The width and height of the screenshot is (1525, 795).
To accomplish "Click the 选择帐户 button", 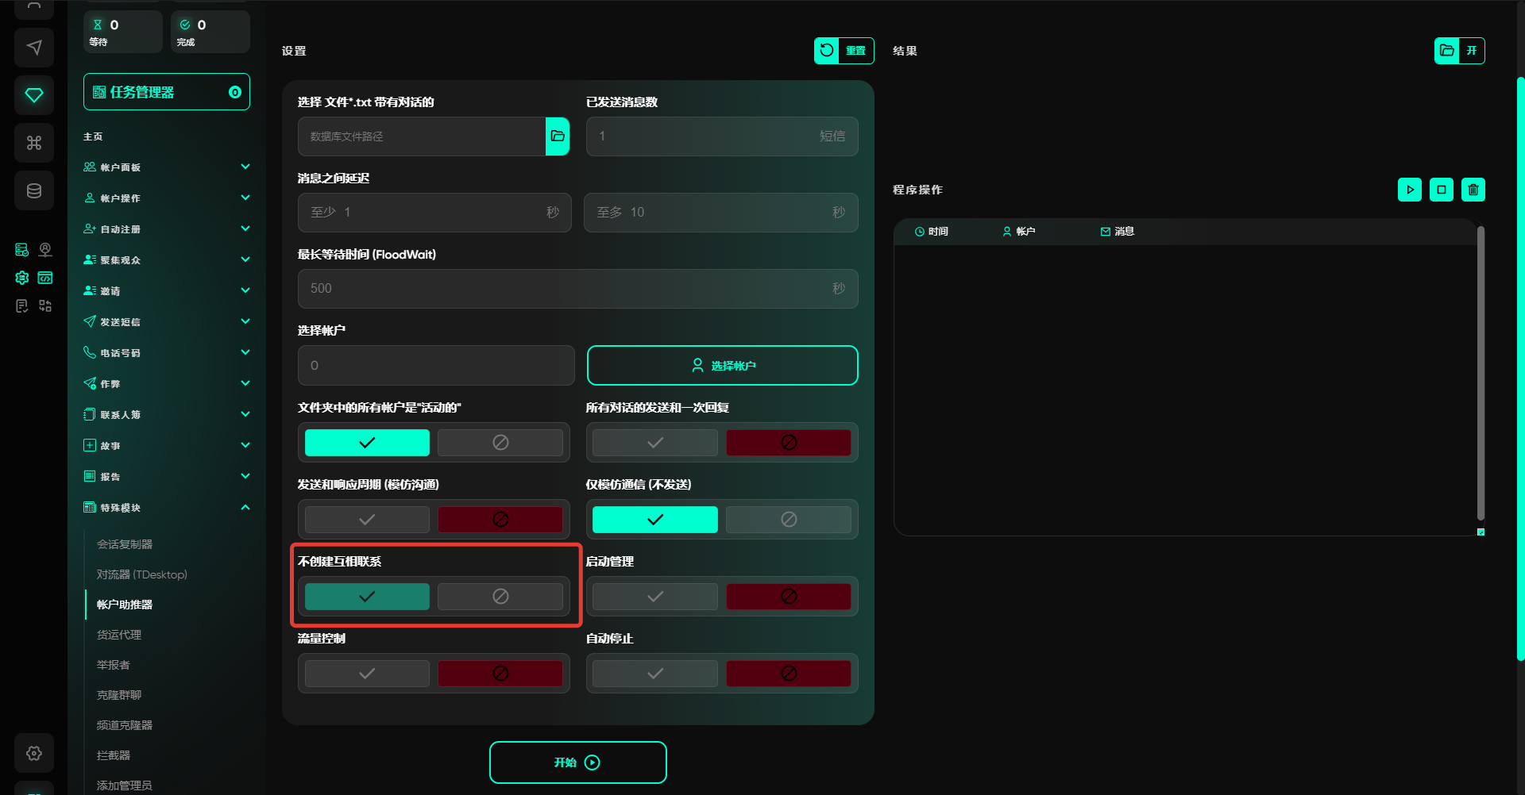I will (722, 366).
